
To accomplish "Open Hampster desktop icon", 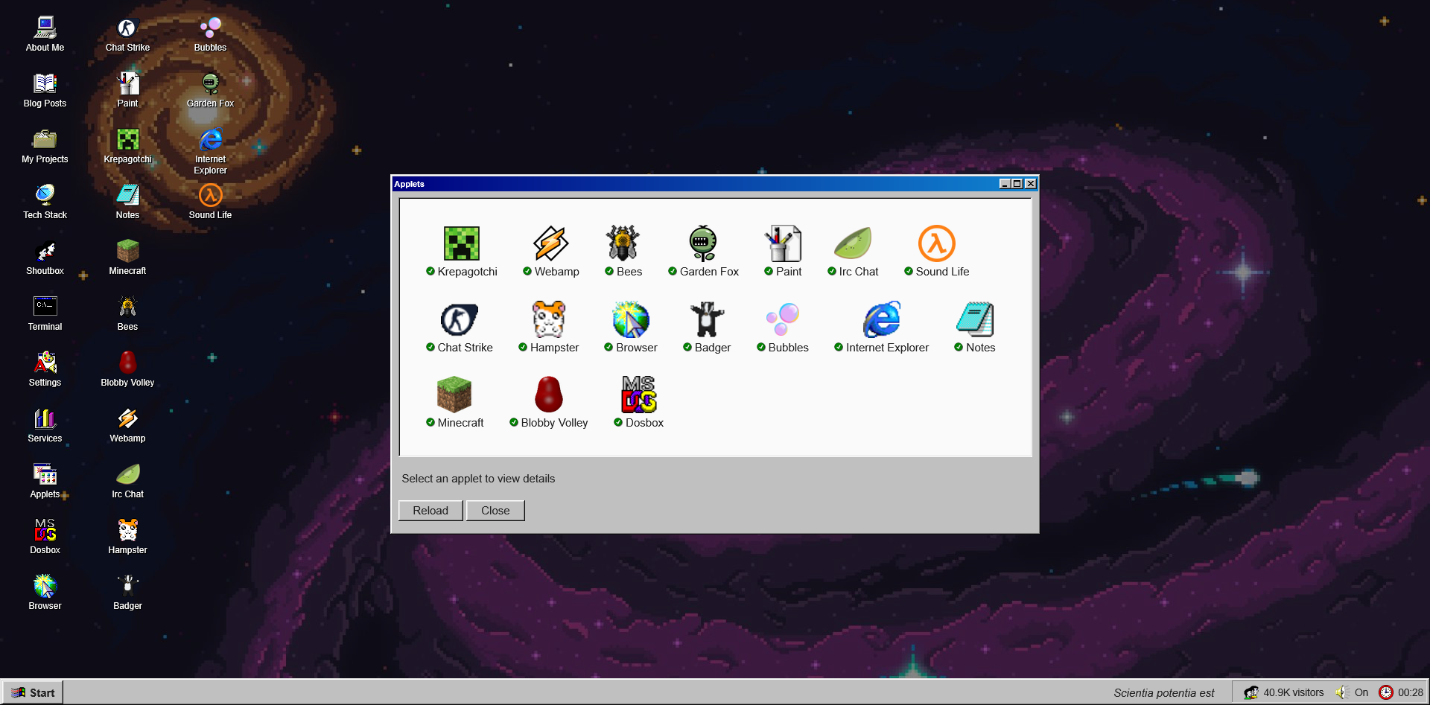I will click(x=127, y=537).
